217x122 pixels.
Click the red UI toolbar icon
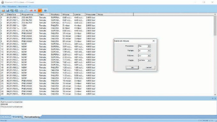click(x=31, y=11)
